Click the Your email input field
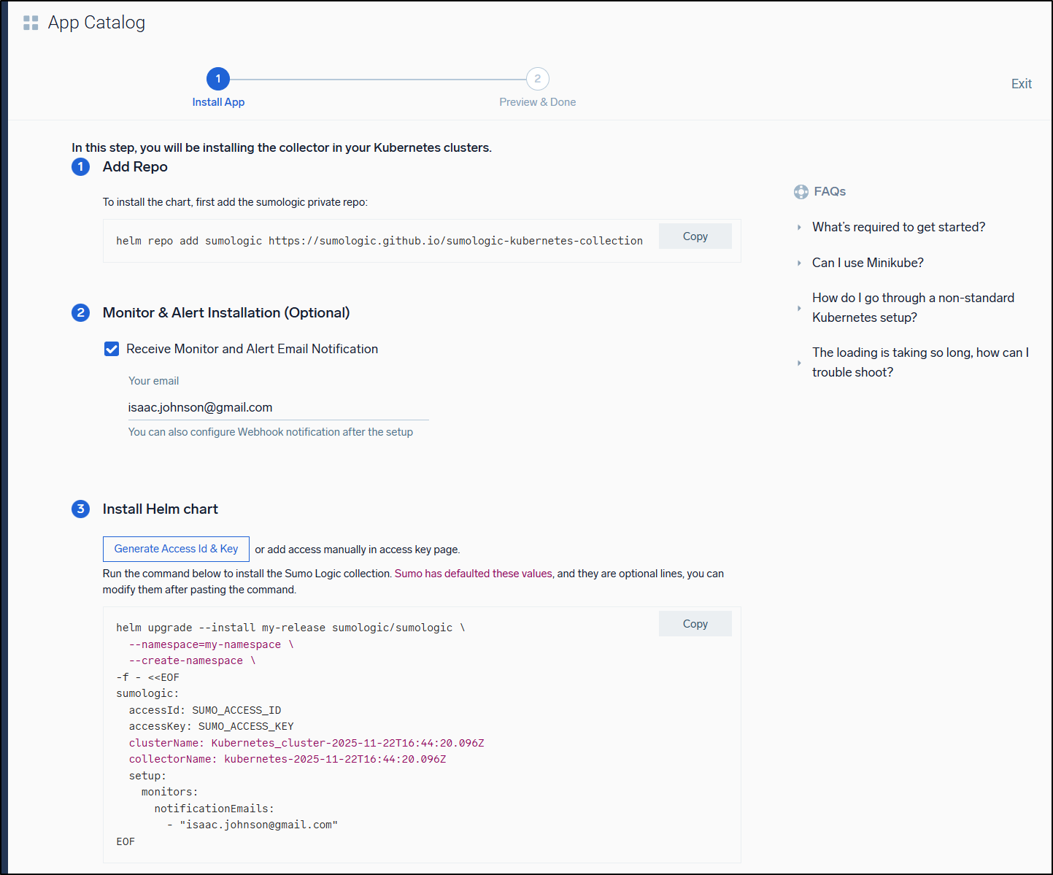This screenshot has width=1053, height=875. point(277,407)
